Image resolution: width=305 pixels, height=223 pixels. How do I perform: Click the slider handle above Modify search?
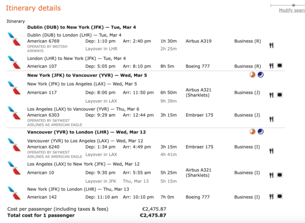(x=293, y=5)
